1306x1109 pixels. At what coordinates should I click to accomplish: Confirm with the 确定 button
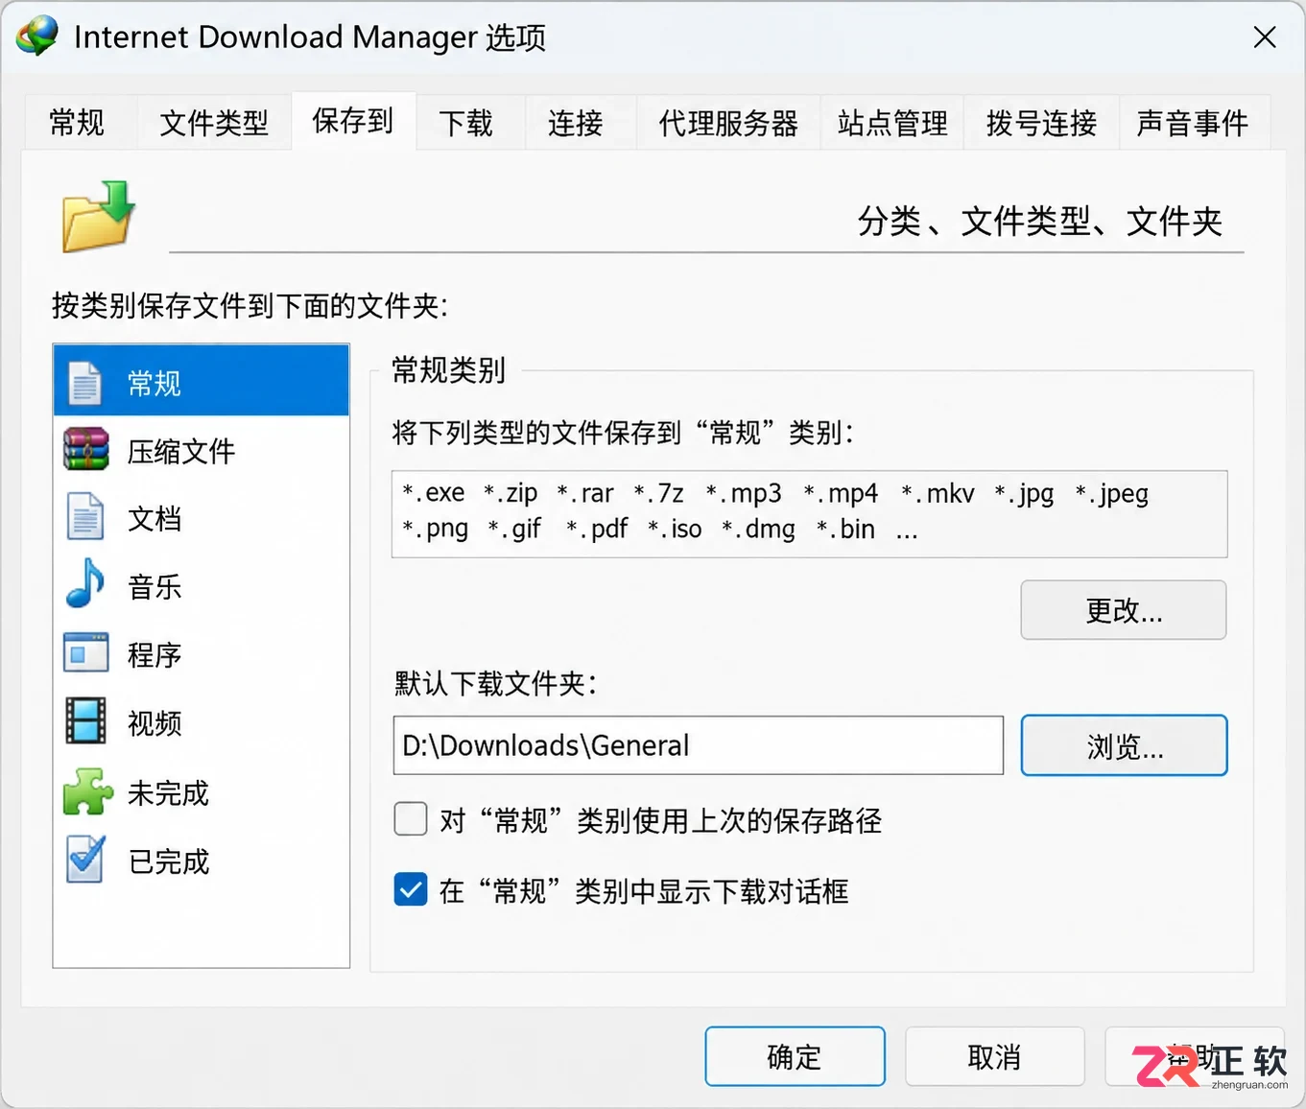click(x=795, y=1056)
